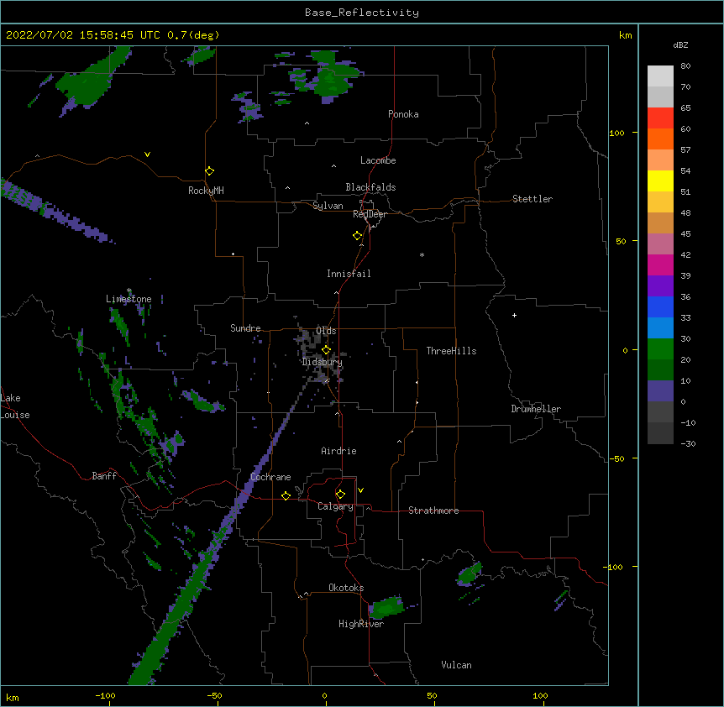Click the Calgary city label
The image size is (724, 707).
tap(335, 506)
